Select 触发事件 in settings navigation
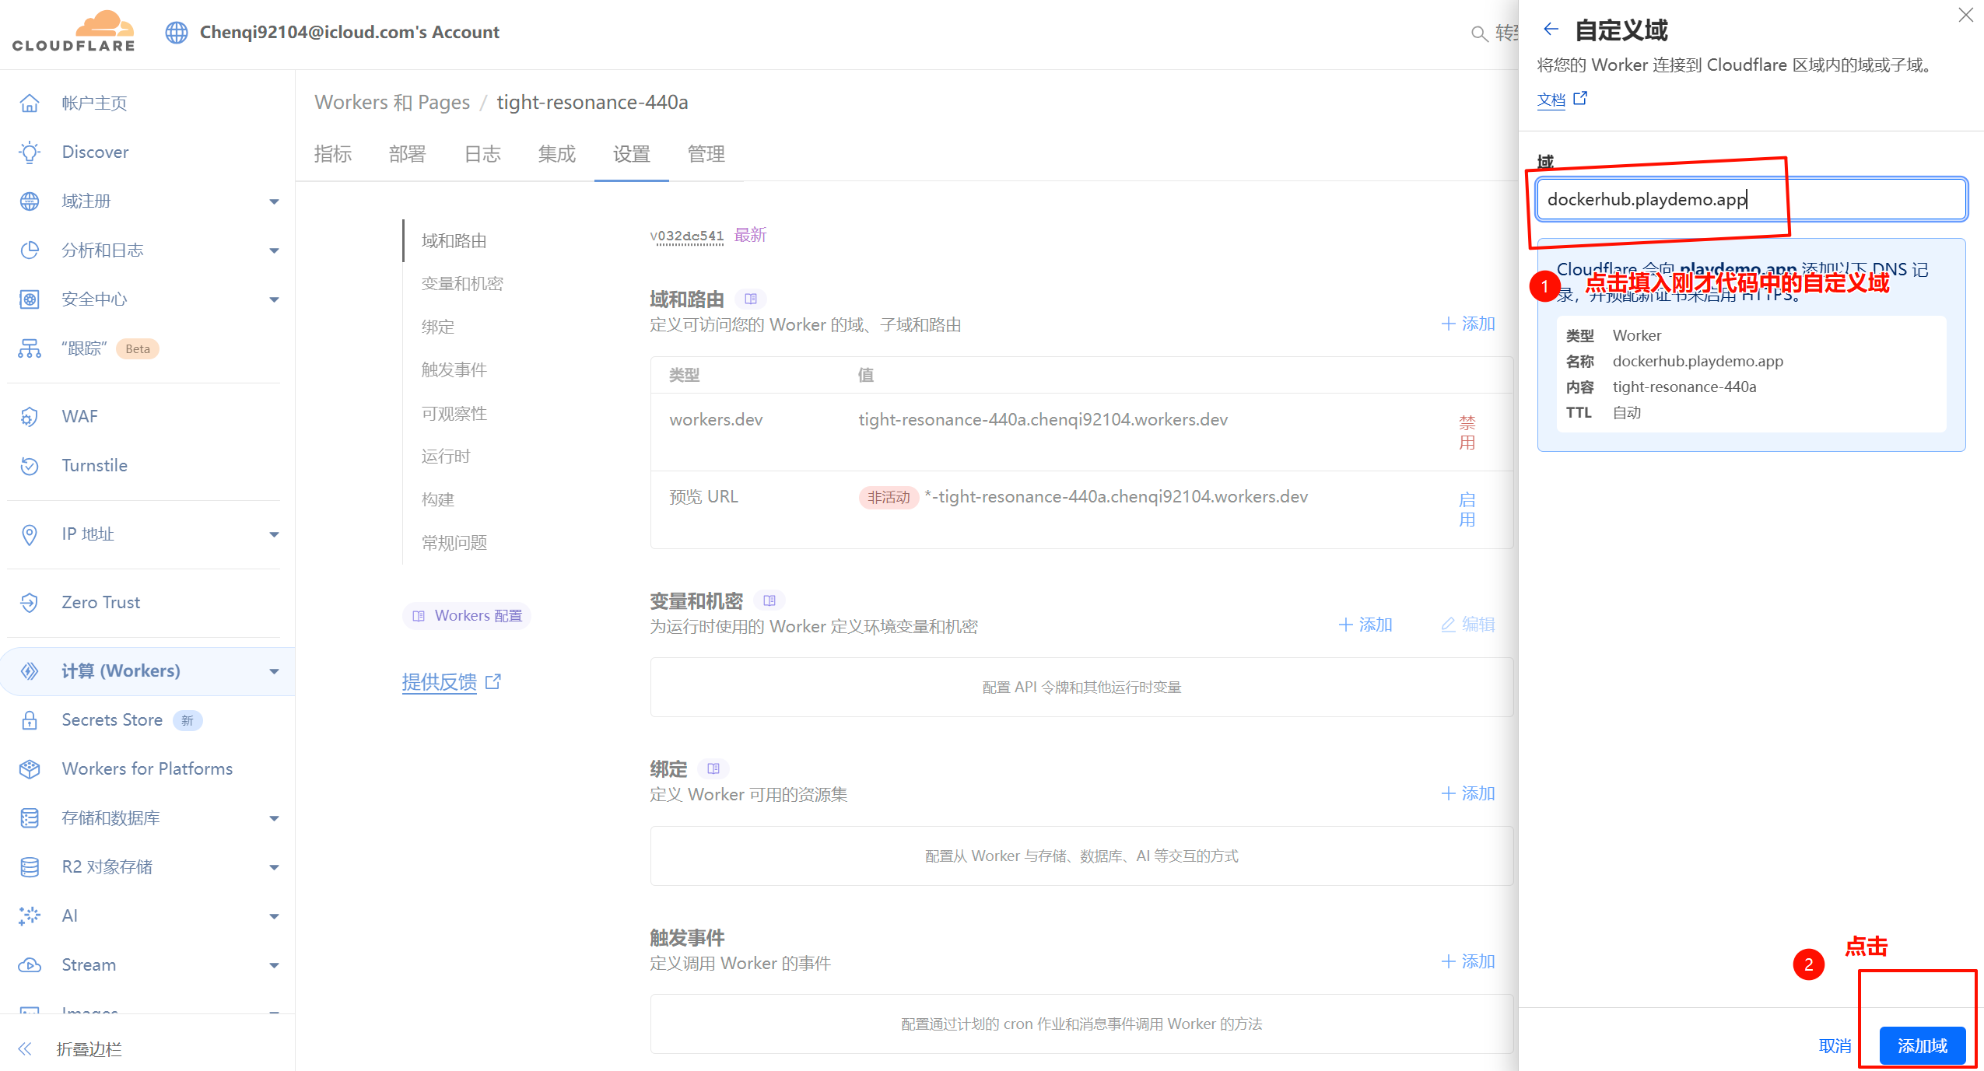The image size is (1984, 1071). click(454, 369)
